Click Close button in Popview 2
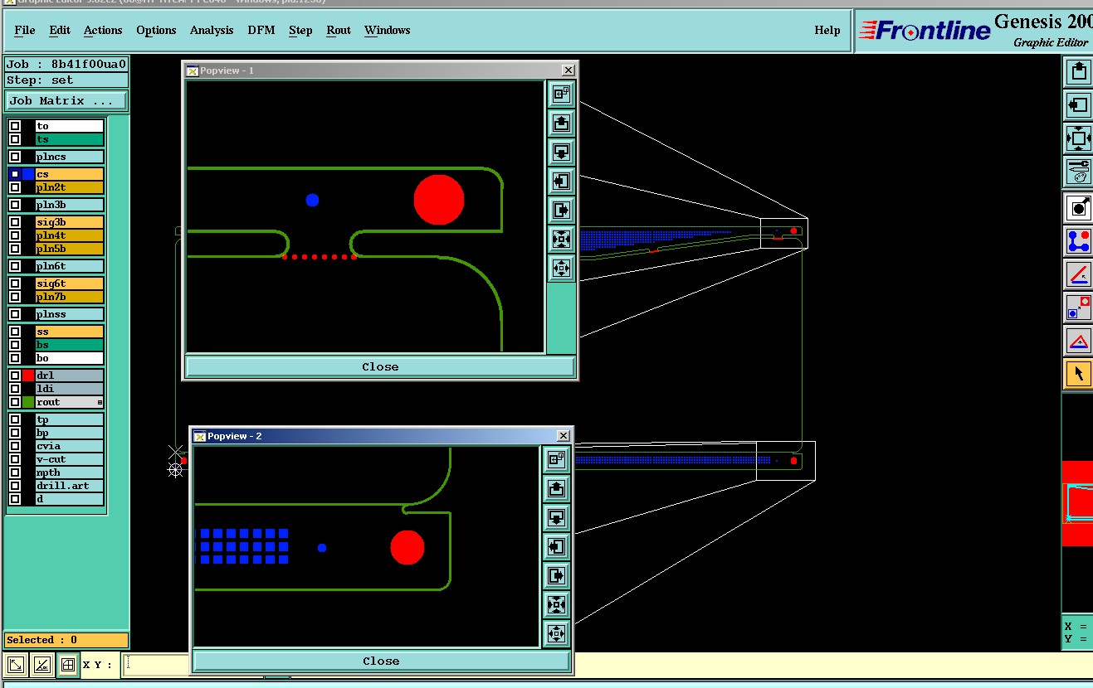 click(x=381, y=661)
